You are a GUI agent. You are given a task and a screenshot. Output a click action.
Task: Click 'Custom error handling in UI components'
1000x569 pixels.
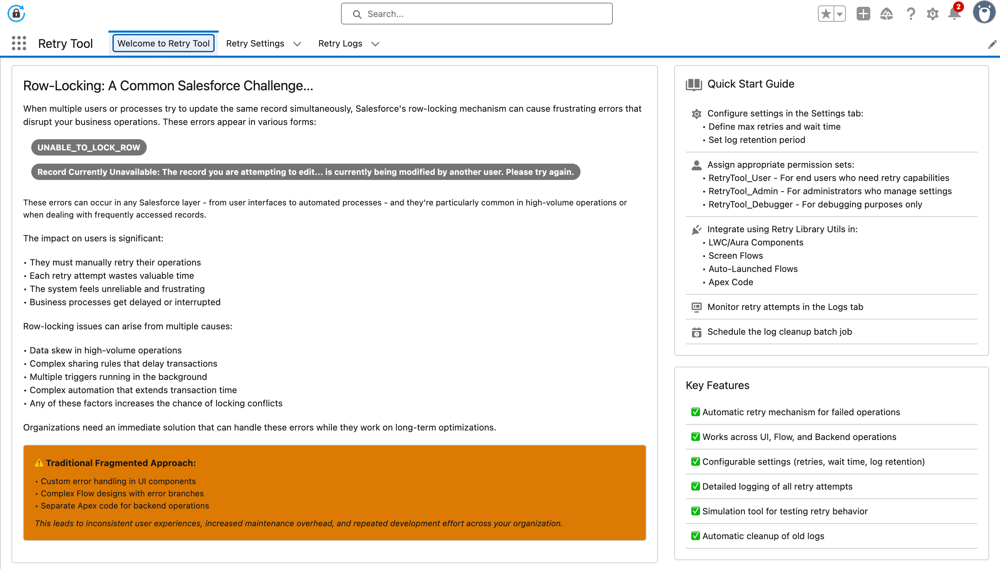(118, 481)
